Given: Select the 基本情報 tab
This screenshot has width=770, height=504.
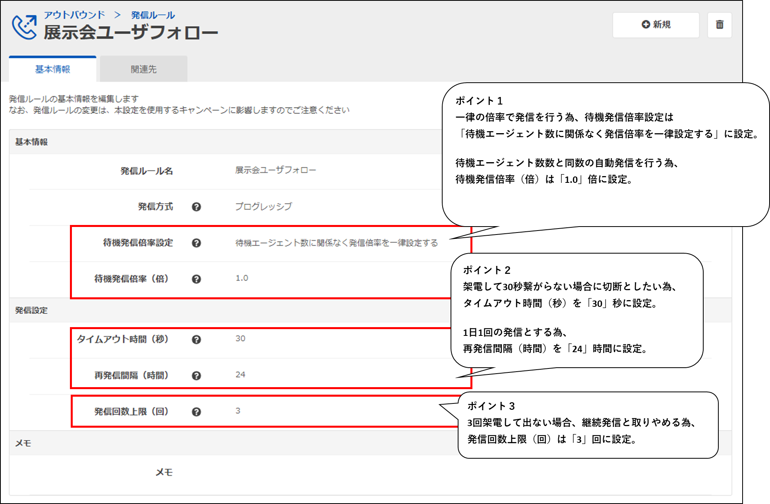Looking at the screenshot, I should click(x=52, y=69).
